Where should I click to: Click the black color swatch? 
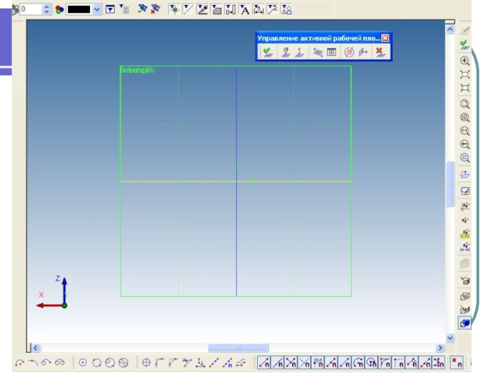79,9
